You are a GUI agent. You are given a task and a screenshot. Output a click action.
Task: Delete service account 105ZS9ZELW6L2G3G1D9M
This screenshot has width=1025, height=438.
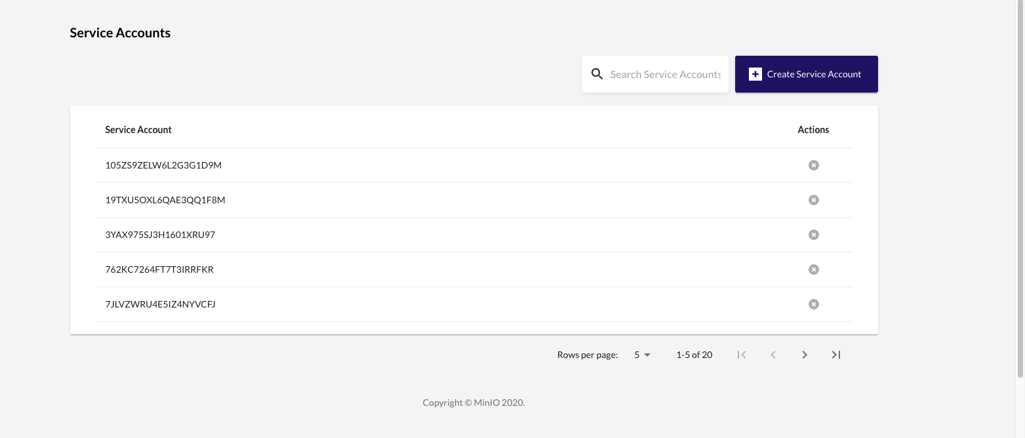click(x=813, y=165)
